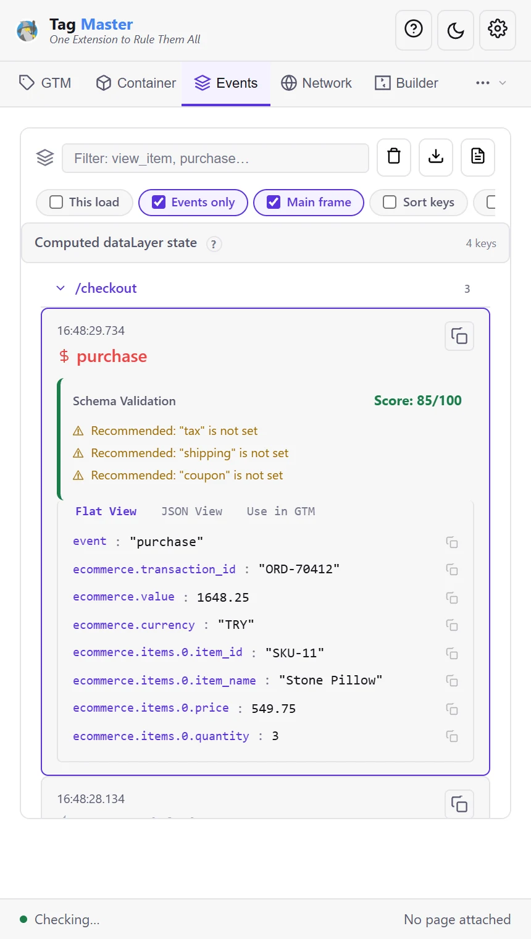Click the ecommerce.transaction_id key
This screenshot has width=531, height=939.
click(154, 569)
